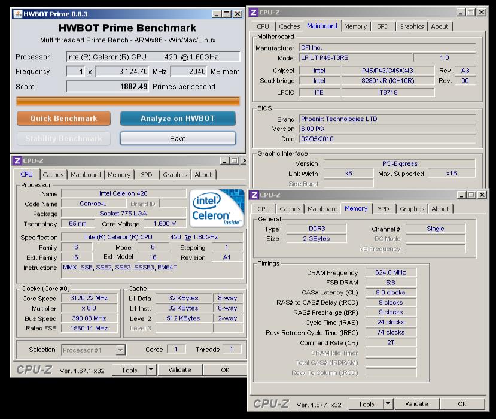
Task: Click the 02/05/2010 BIOS date value
Action: pos(388,139)
